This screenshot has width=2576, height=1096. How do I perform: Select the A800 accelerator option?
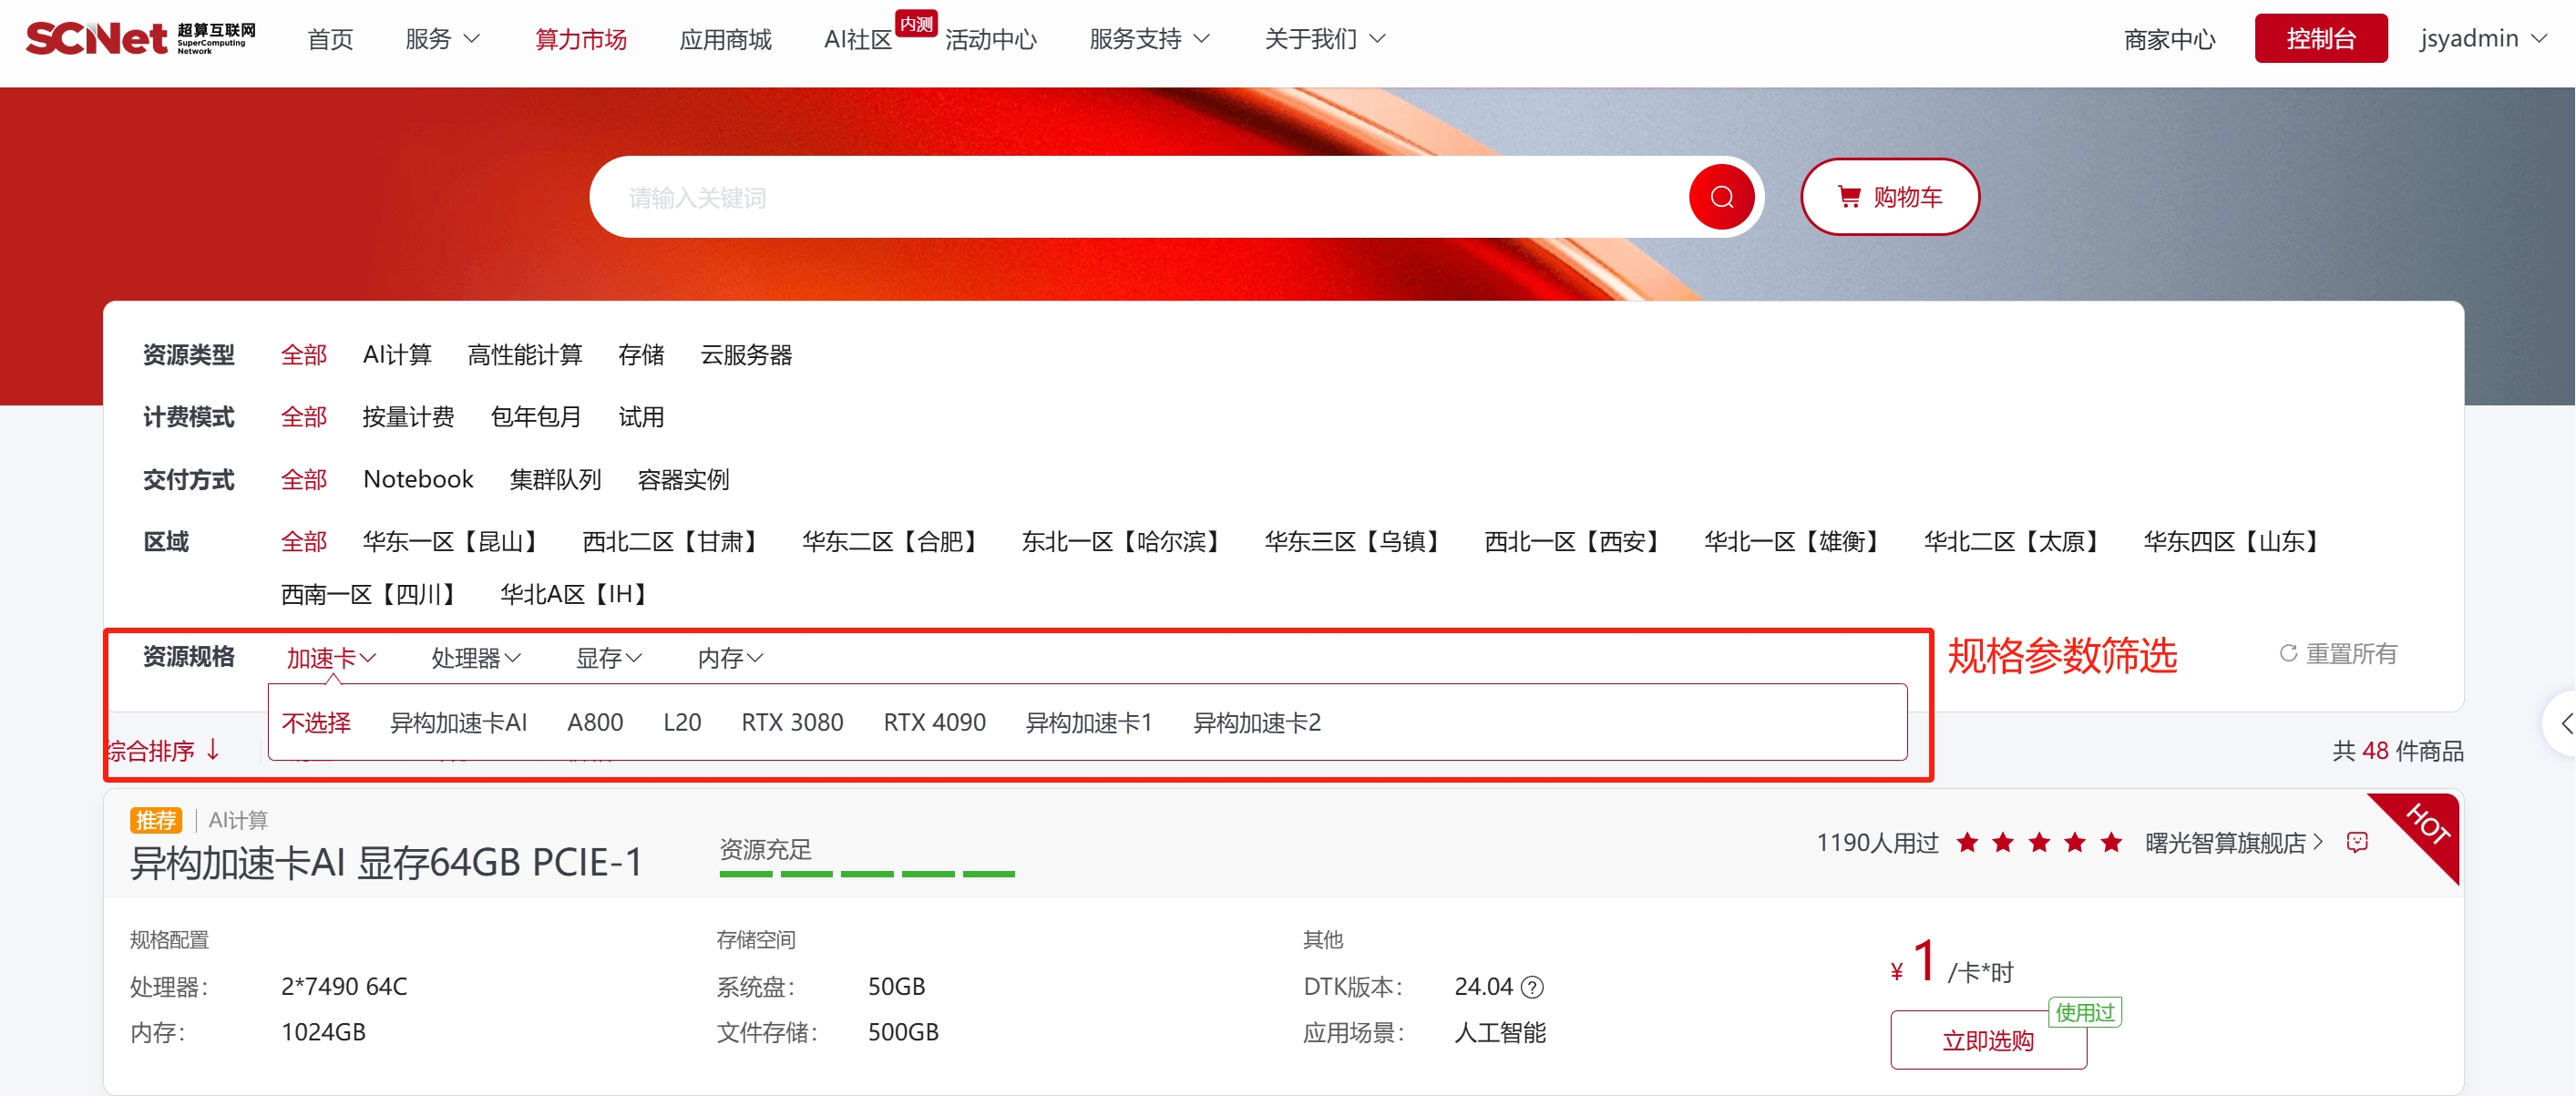click(x=594, y=722)
